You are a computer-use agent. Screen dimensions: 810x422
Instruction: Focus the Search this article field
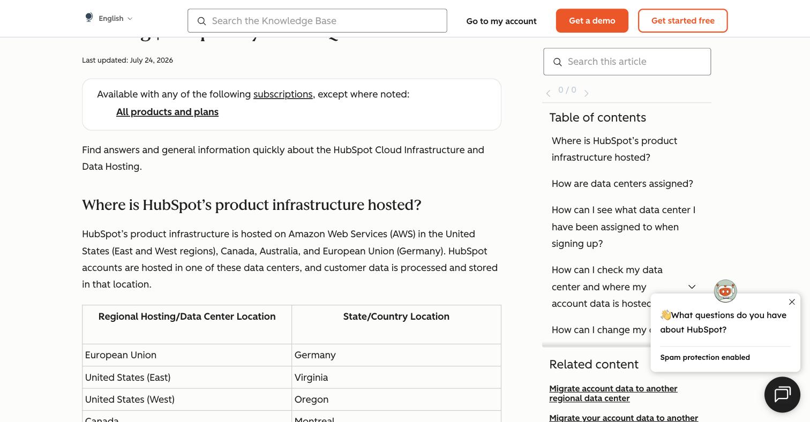[x=627, y=62]
